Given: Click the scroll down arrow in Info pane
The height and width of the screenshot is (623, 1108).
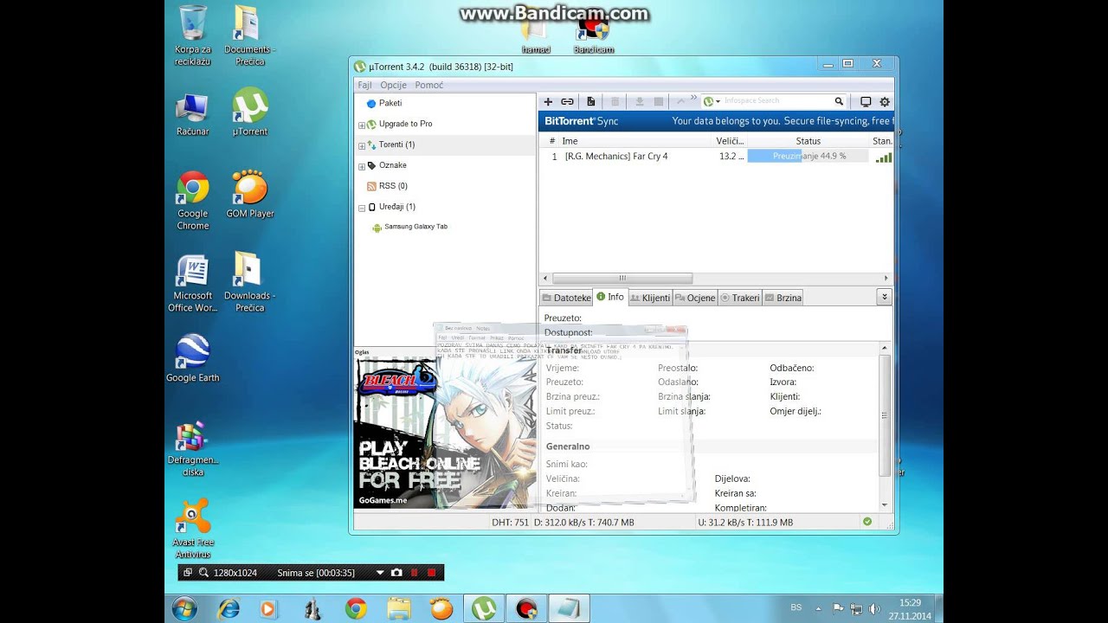Looking at the screenshot, I should 885,504.
